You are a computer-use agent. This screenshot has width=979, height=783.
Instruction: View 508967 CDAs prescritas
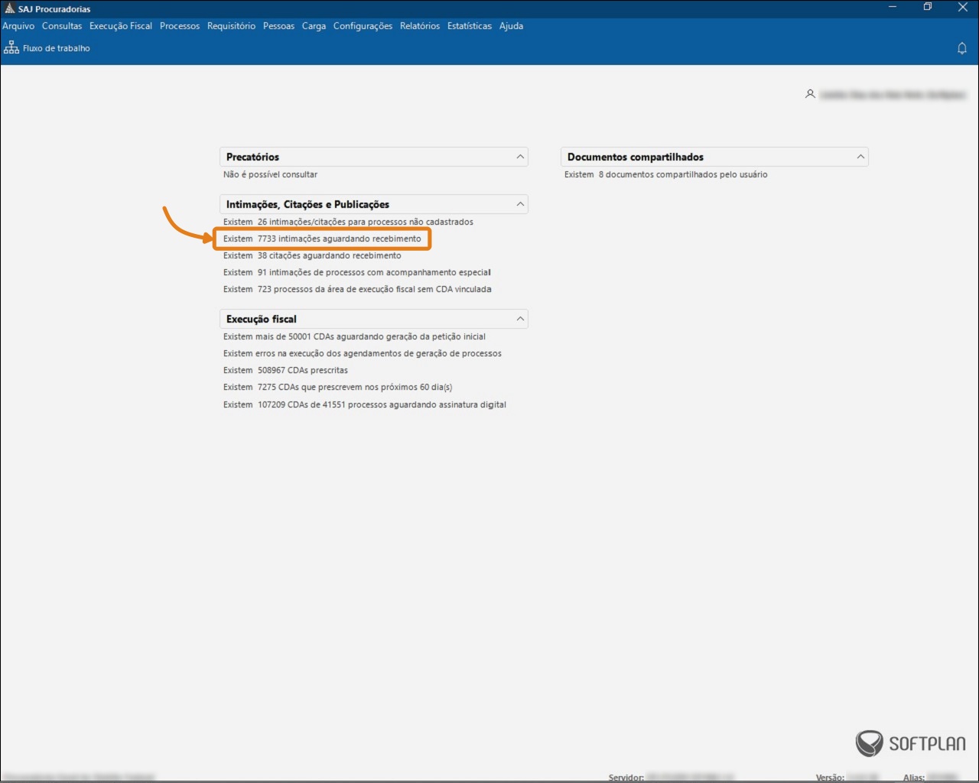(302, 370)
